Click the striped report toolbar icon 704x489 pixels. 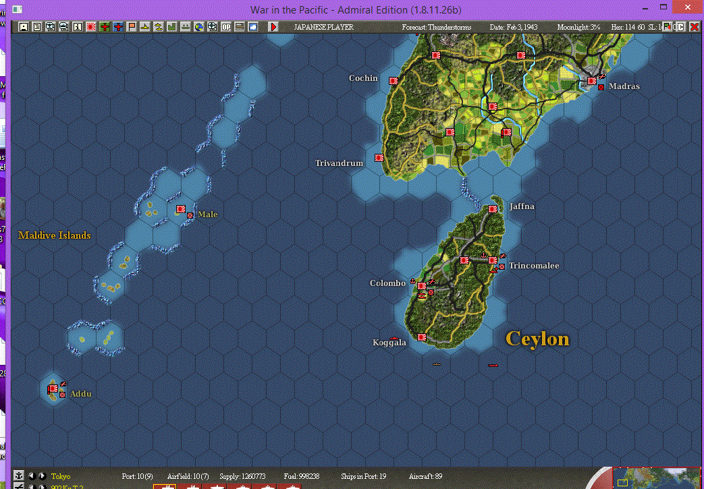coord(240,27)
